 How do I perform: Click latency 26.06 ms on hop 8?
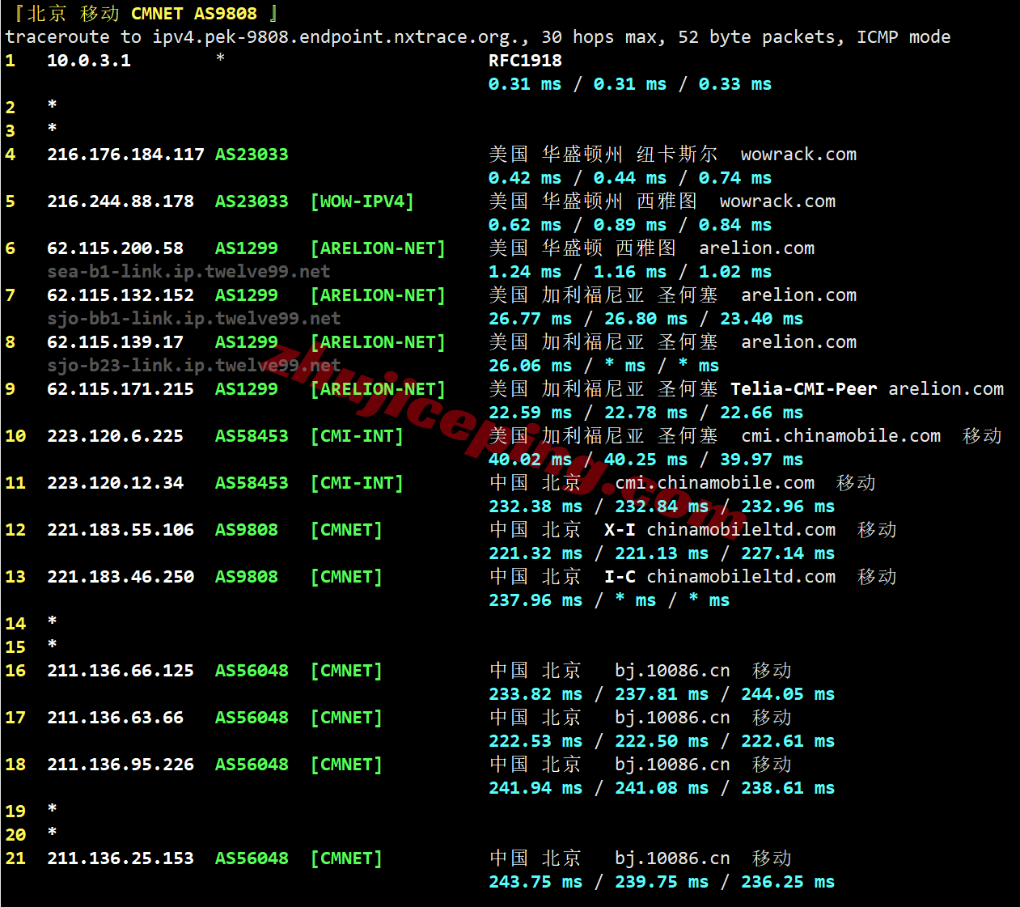pos(530,366)
